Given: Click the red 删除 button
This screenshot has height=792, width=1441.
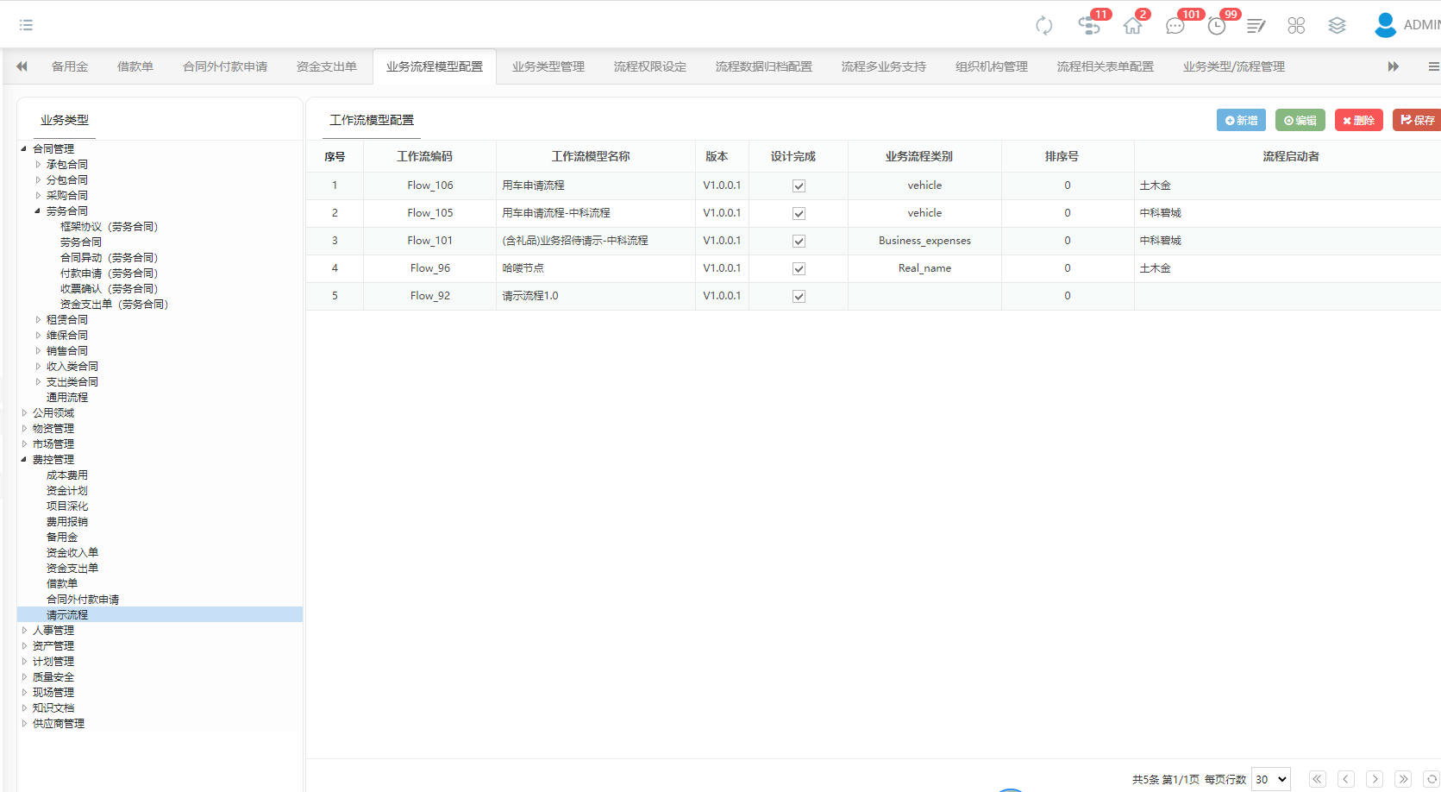Looking at the screenshot, I should [x=1358, y=120].
